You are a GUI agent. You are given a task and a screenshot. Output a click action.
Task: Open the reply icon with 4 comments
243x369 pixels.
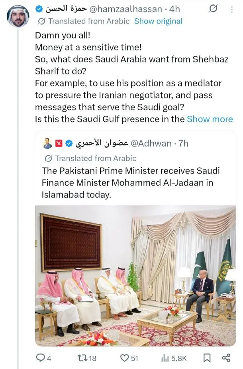41,358
